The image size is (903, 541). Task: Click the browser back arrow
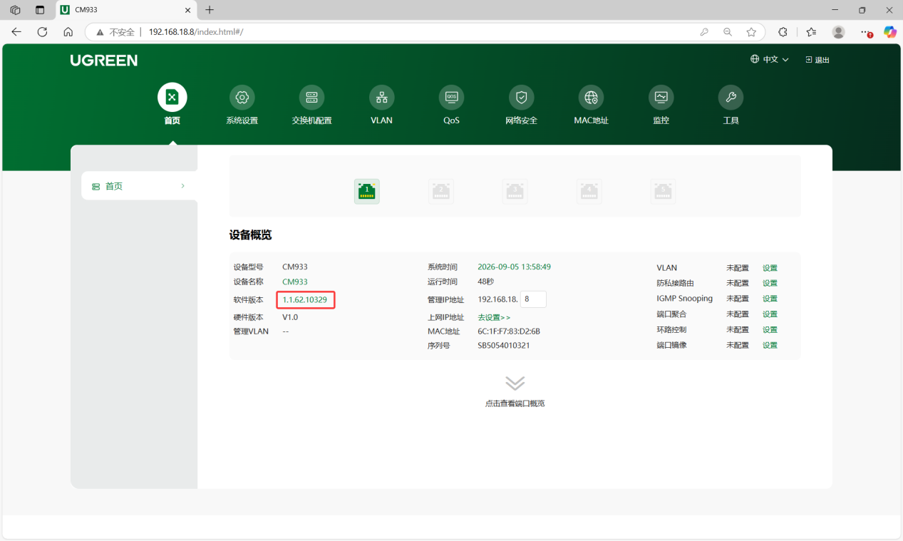tap(16, 32)
